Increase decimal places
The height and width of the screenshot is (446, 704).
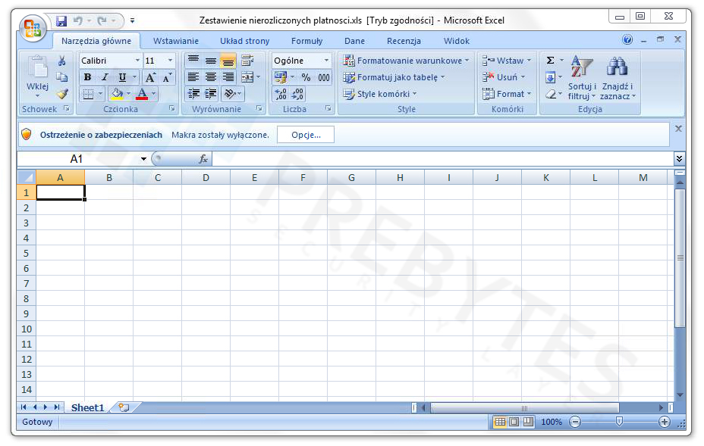(x=281, y=94)
